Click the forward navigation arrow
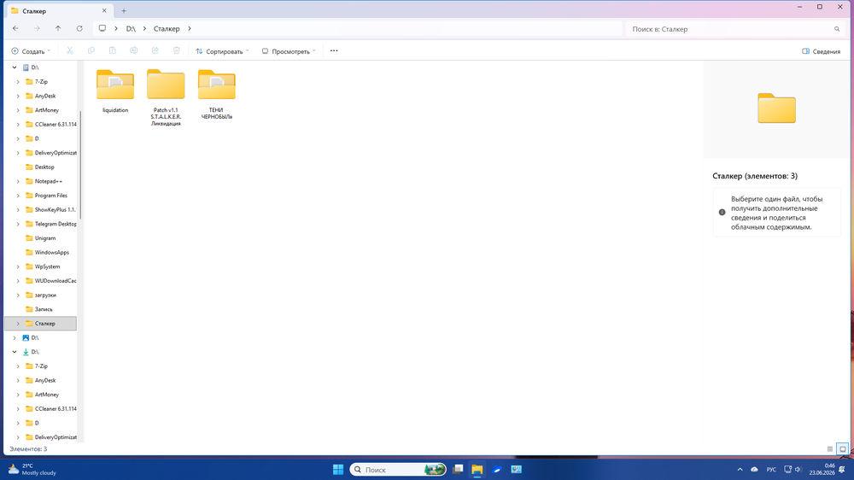854x480 pixels. click(x=37, y=28)
